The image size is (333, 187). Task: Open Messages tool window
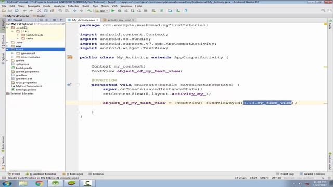[73, 174]
